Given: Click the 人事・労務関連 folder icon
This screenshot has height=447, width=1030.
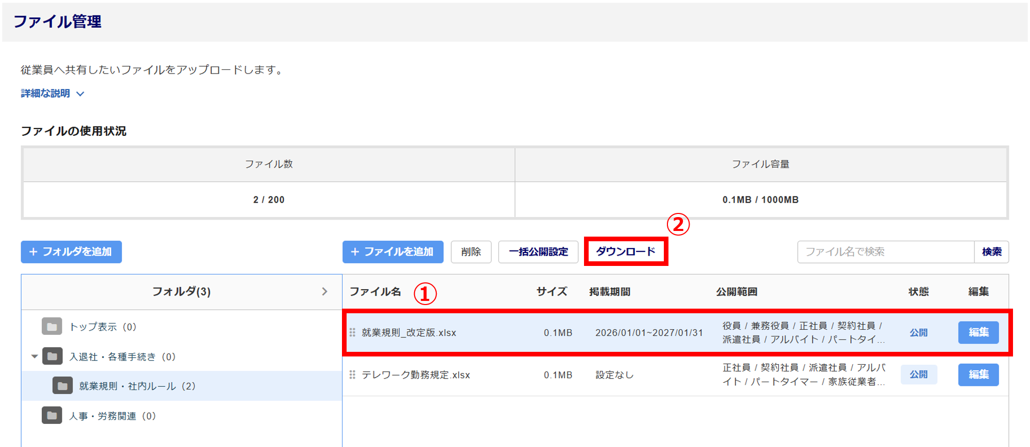Looking at the screenshot, I should [52, 416].
